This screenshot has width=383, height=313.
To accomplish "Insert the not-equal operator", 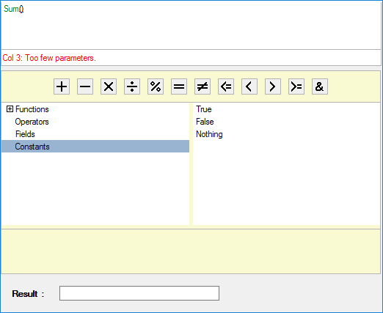I will (x=203, y=86).
